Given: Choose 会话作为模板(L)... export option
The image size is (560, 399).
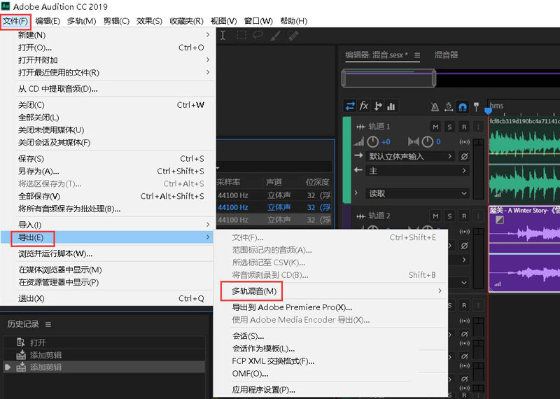Looking at the screenshot, I should click(x=330, y=349).
